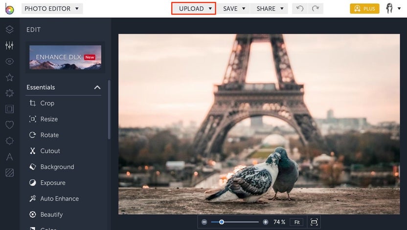Zoom out with the minus icon
This screenshot has width=407, height=230.
point(204,222)
